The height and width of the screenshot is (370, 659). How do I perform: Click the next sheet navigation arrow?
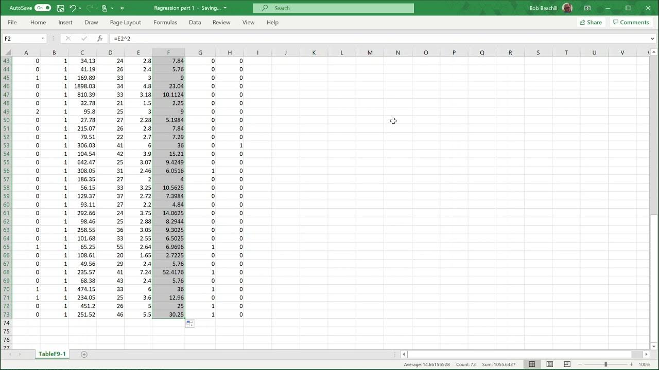tap(20, 354)
